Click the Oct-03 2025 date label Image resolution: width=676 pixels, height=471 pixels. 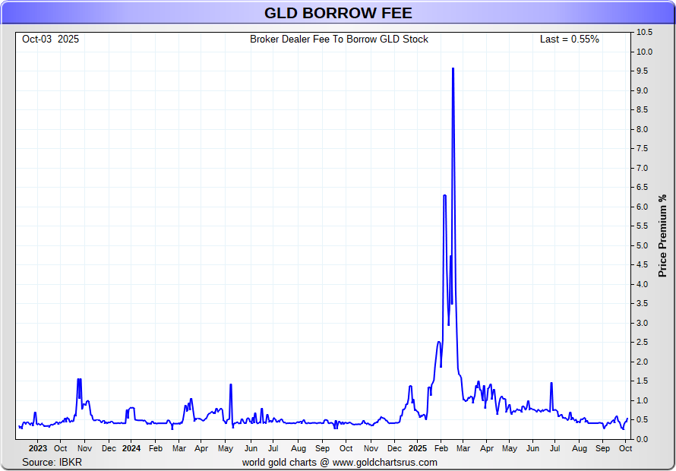tap(50, 40)
